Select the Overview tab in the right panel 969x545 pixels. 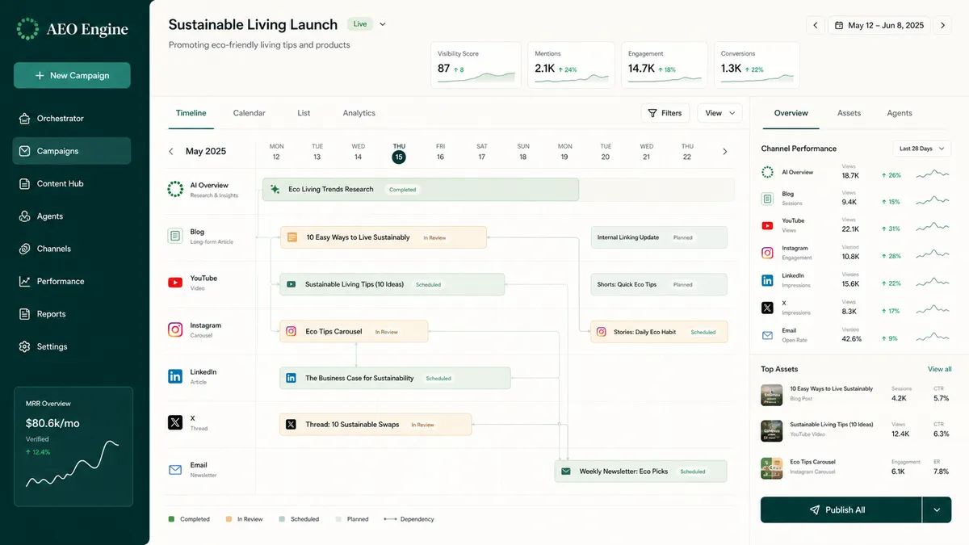tap(791, 113)
